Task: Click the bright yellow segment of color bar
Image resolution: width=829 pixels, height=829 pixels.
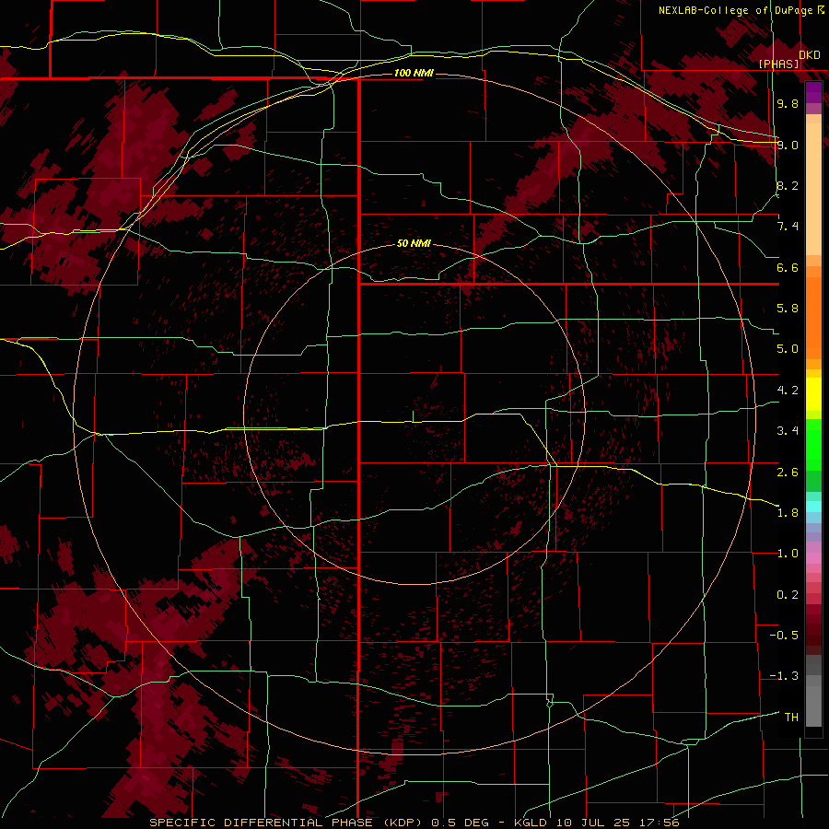Action: coord(813,394)
